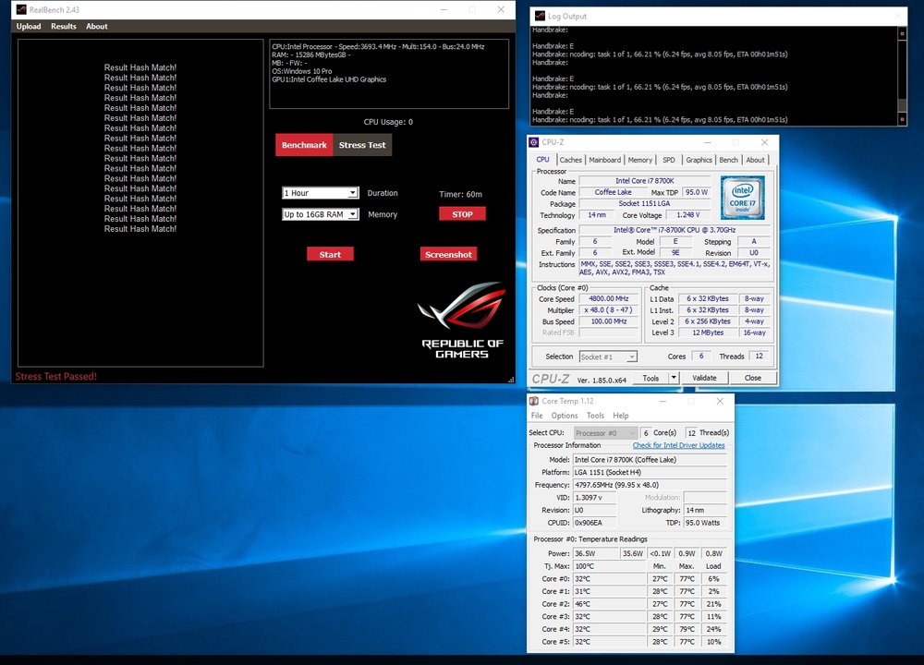Image resolution: width=924 pixels, height=665 pixels.
Task: Click the 'Stress Test Passed!' status text
Action: point(56,377)
